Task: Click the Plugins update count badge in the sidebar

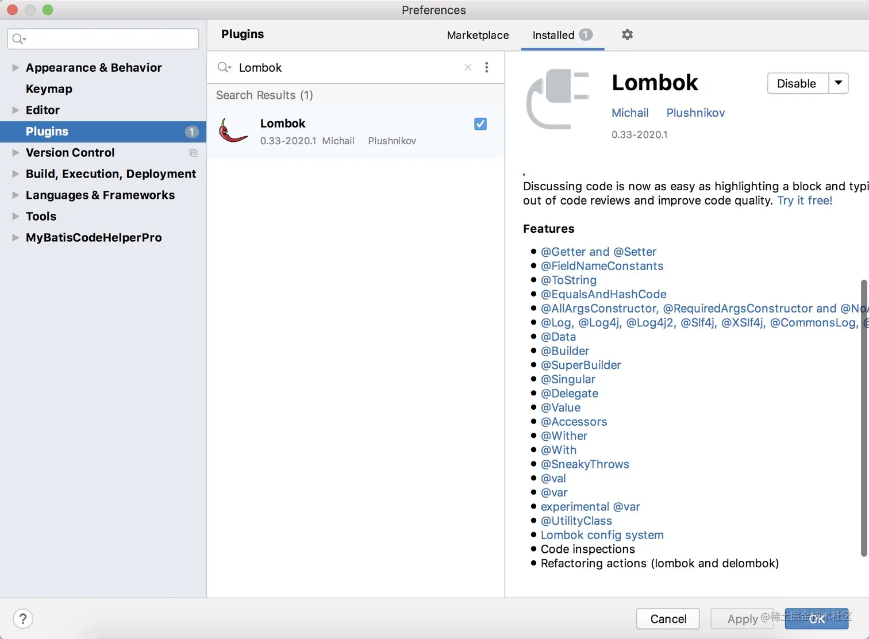Action: (191, 132)
